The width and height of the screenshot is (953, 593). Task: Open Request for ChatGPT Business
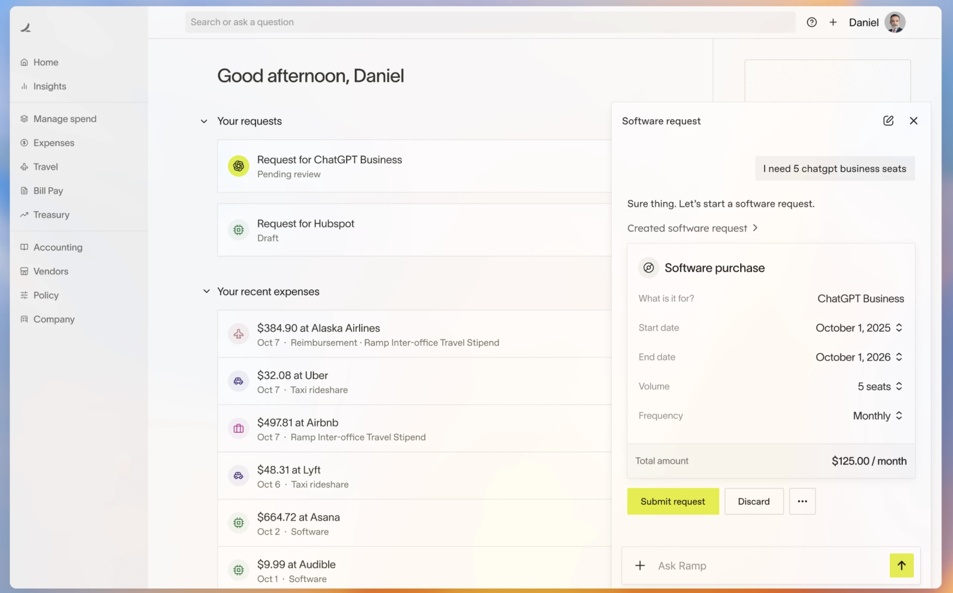tap(415, 166)
